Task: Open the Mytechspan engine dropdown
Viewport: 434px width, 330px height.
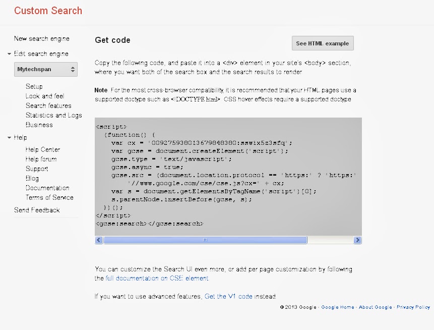Action: coord(46,69)
